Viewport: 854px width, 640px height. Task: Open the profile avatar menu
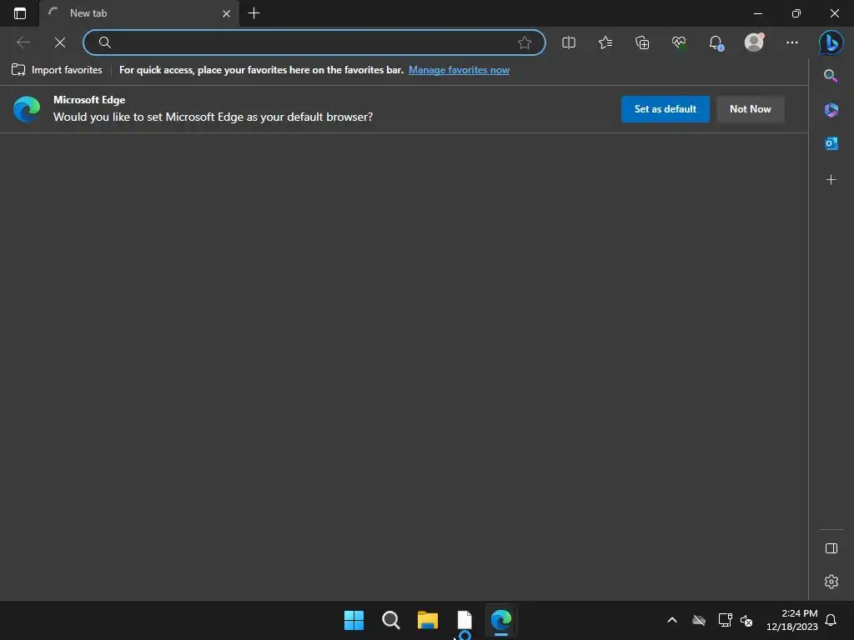(x=754, y=42)
